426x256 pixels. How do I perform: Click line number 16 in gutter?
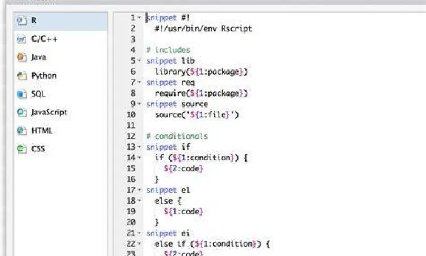tap(131, 179)
